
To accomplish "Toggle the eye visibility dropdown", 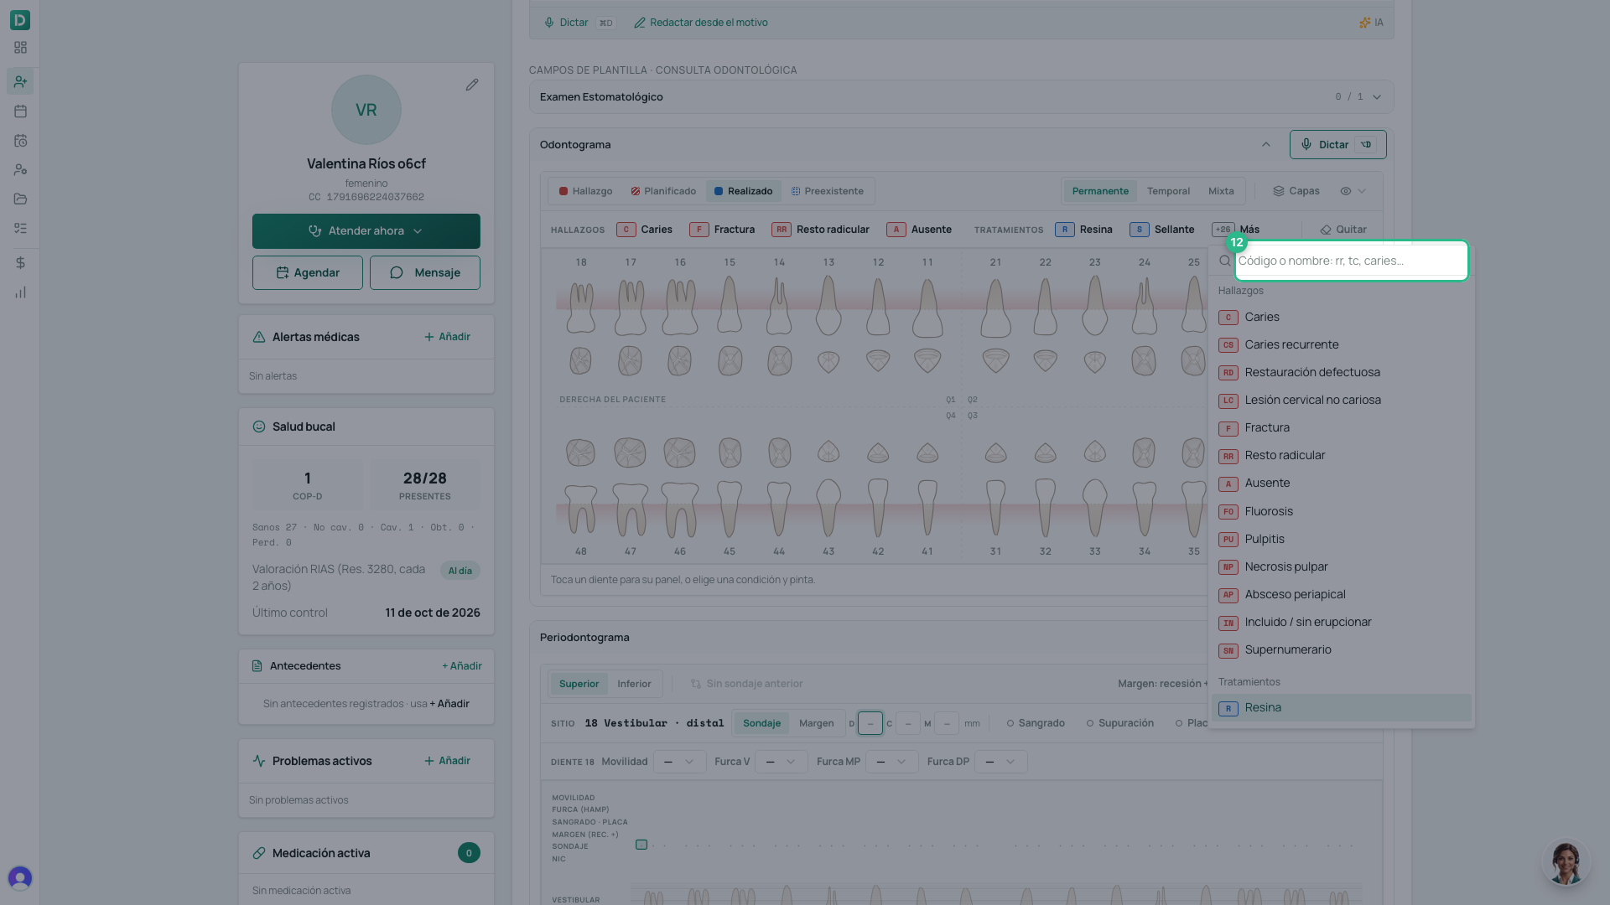I will [1353, 191].
